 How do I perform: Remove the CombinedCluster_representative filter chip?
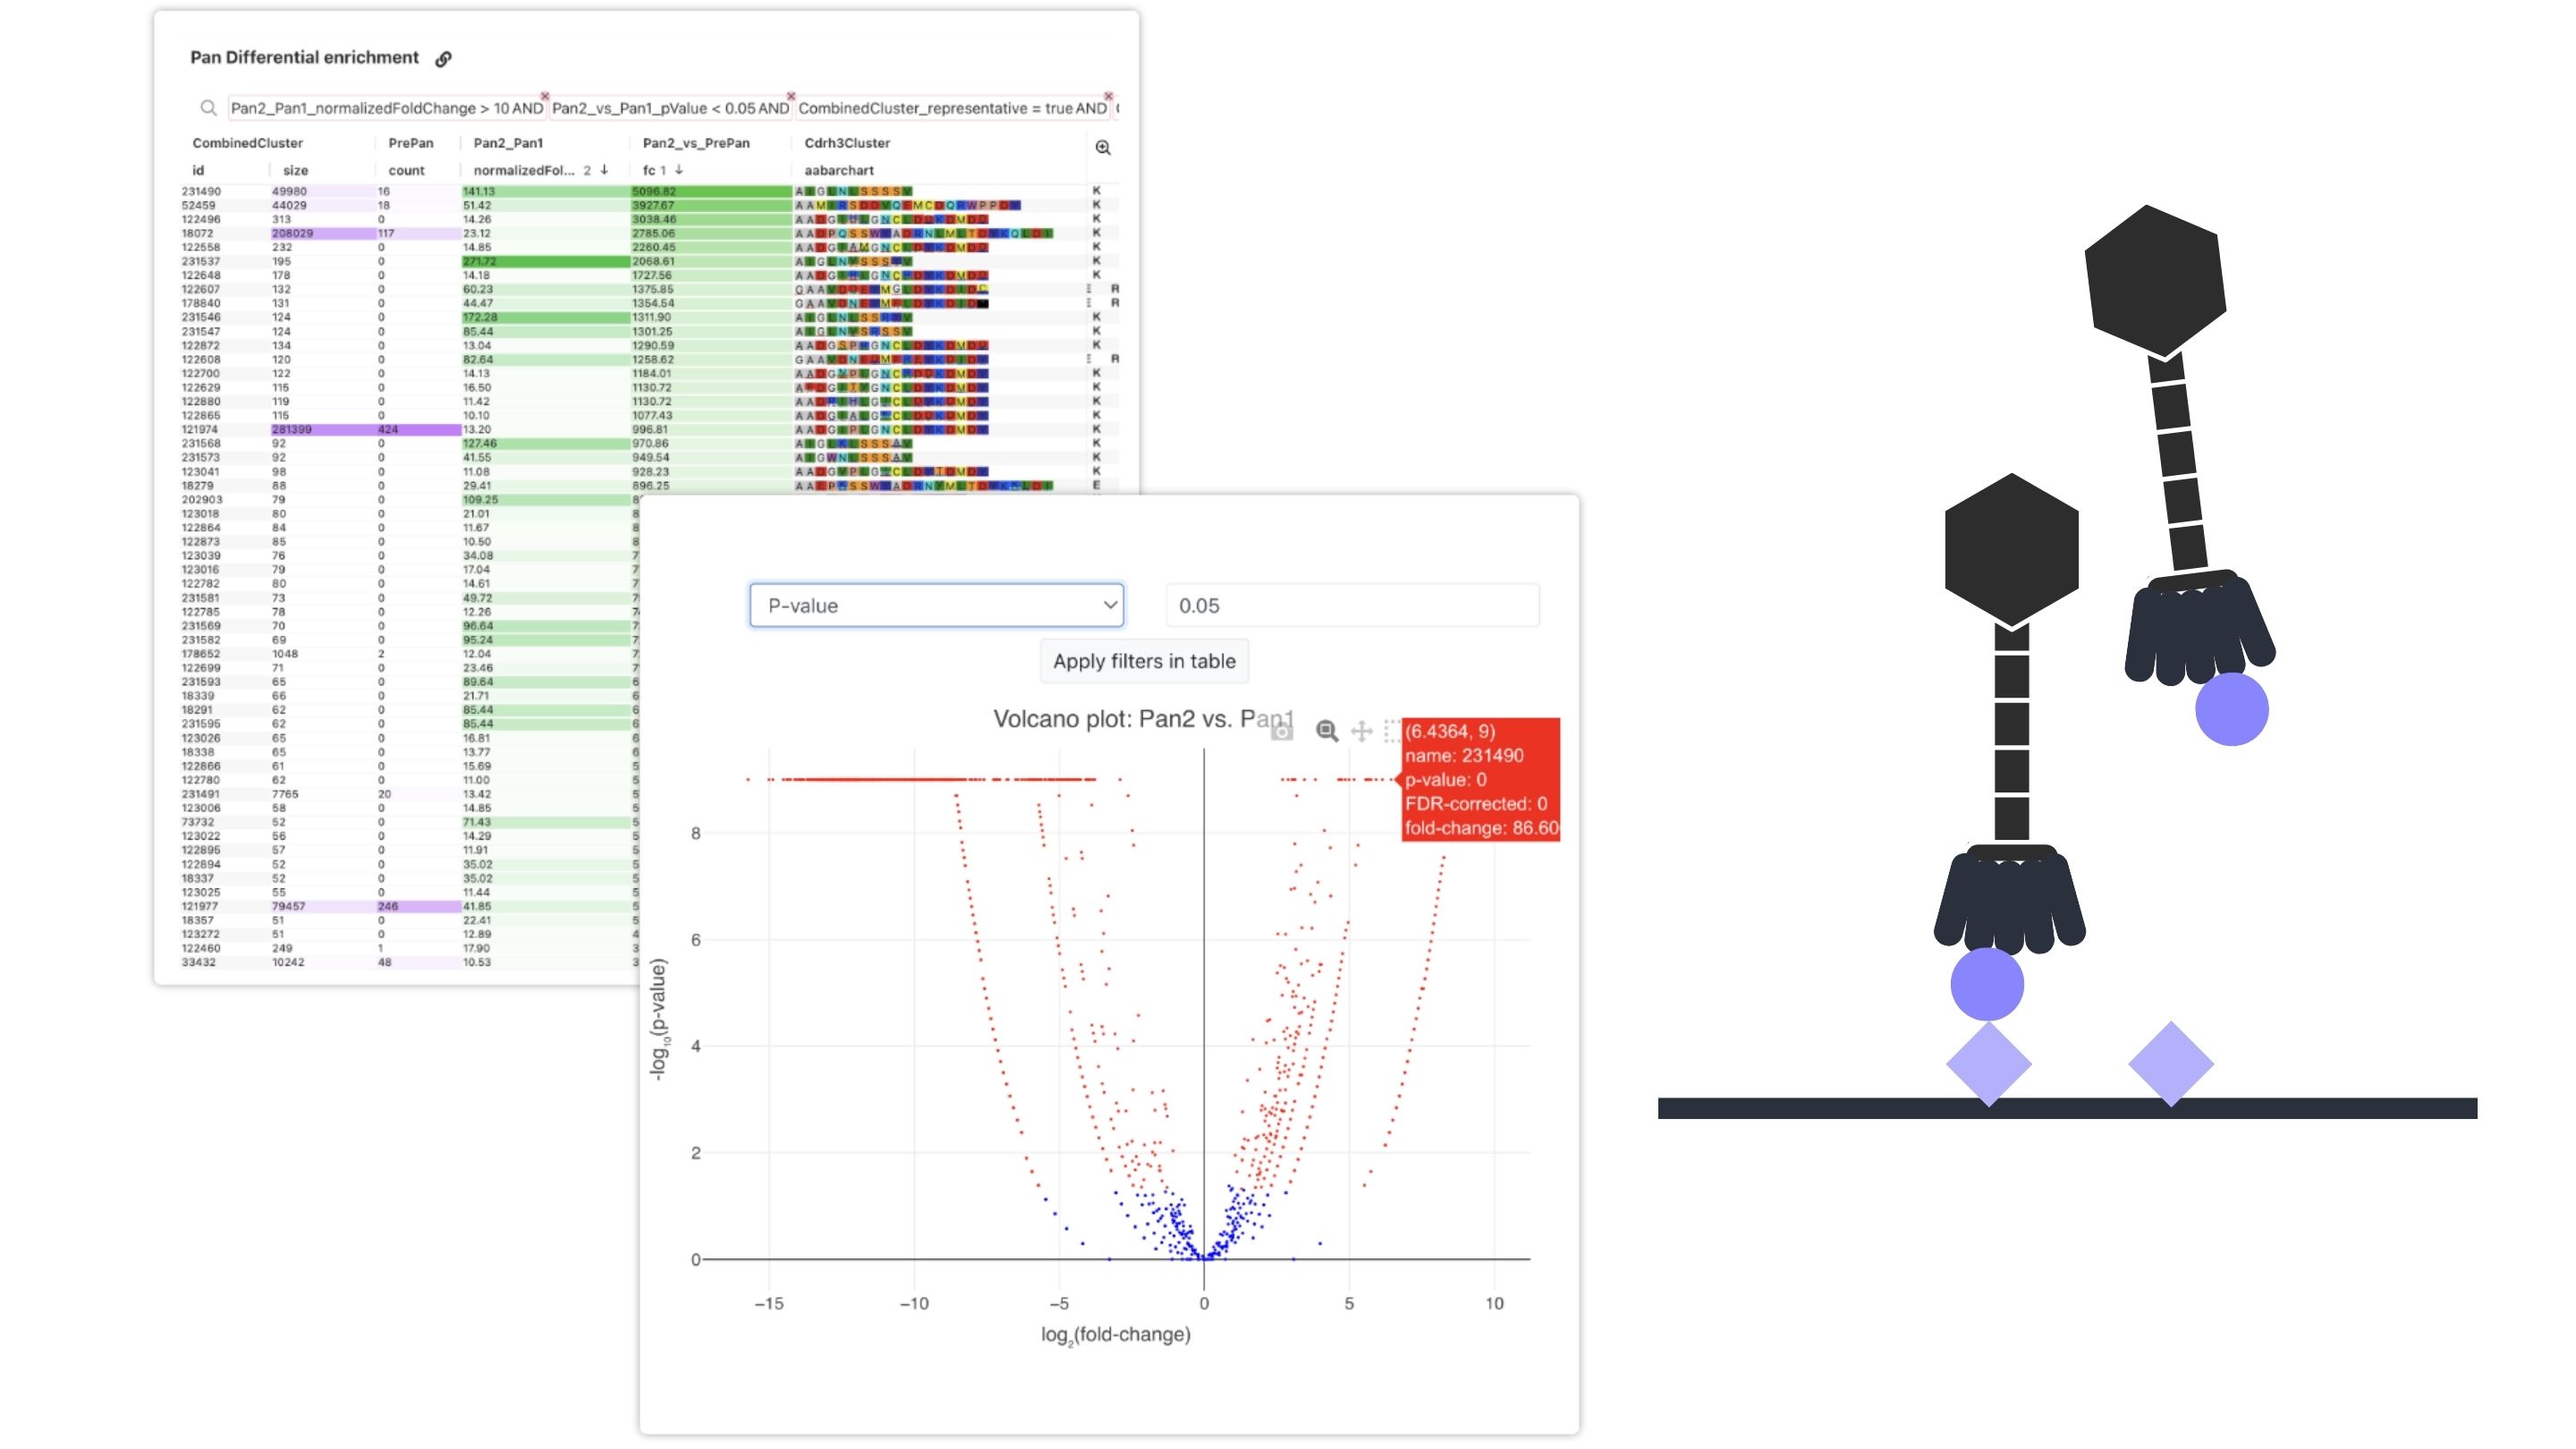coord(1108,96)
